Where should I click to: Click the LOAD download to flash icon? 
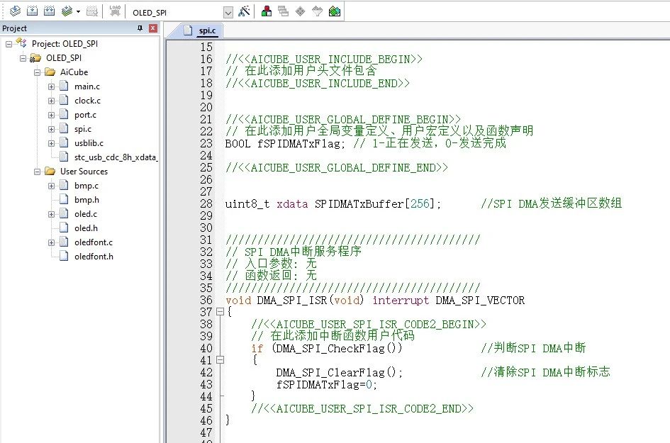point(115,11)
